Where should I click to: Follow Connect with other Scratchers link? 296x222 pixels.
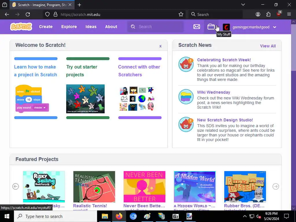(x=139, y=71)
